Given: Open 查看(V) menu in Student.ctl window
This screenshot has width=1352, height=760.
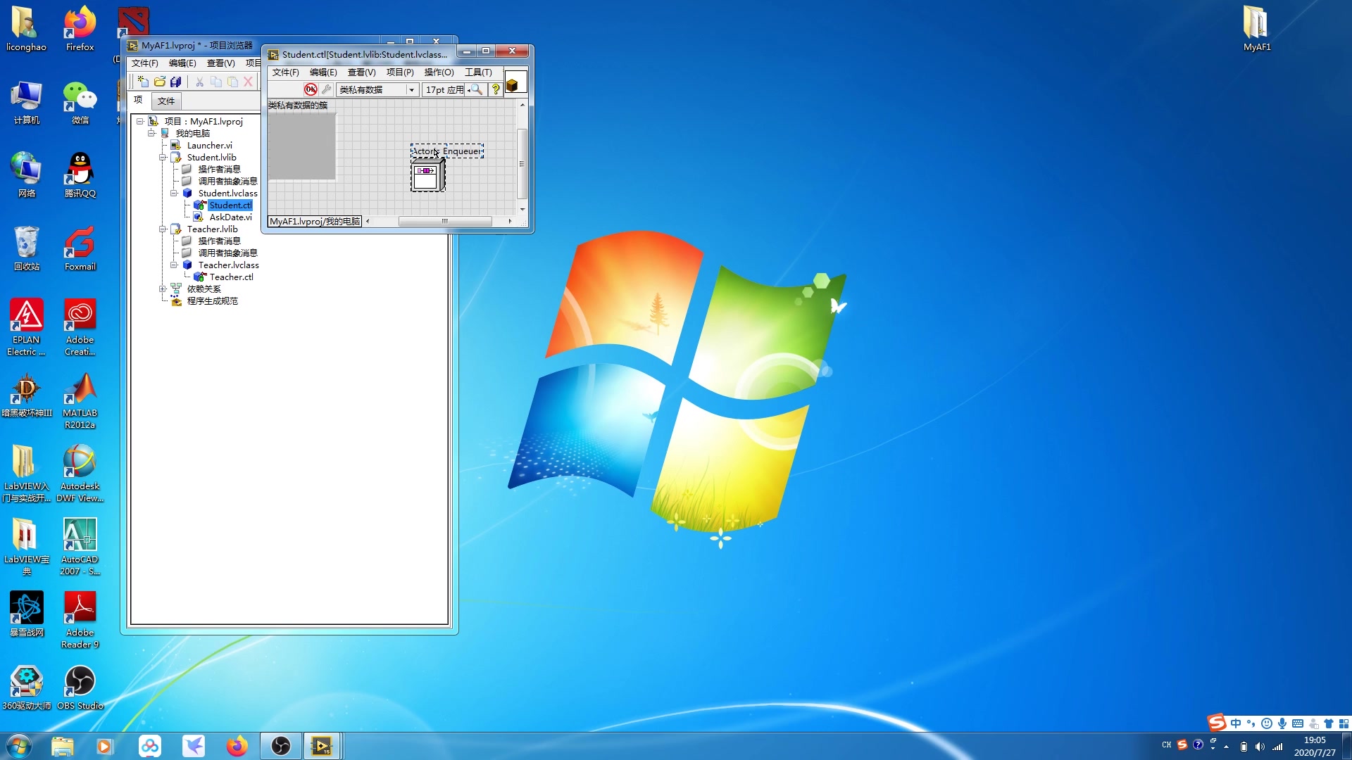Looking at the screenshot, I should (362, 72).
